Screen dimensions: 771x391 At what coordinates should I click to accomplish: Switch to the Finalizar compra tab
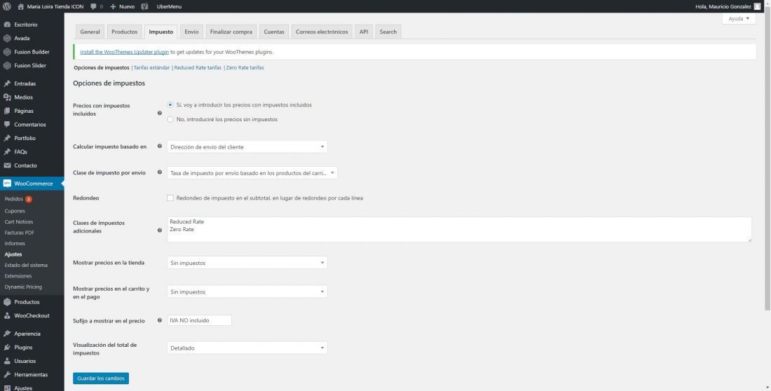[231, 32]
